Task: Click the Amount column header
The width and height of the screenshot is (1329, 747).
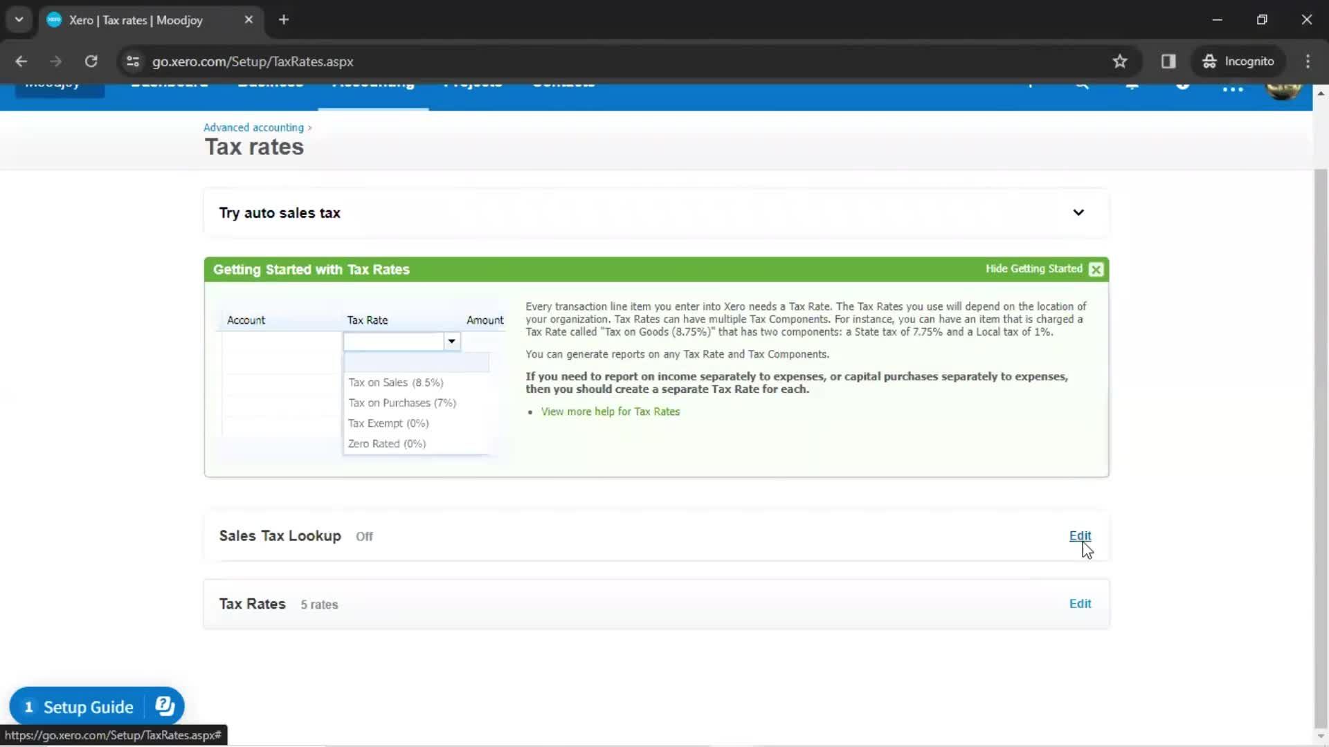Action: tap(485, 320)
